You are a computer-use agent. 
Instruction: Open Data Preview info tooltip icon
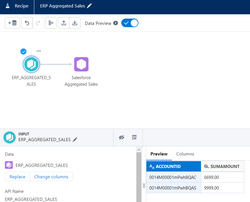point(116,23)
